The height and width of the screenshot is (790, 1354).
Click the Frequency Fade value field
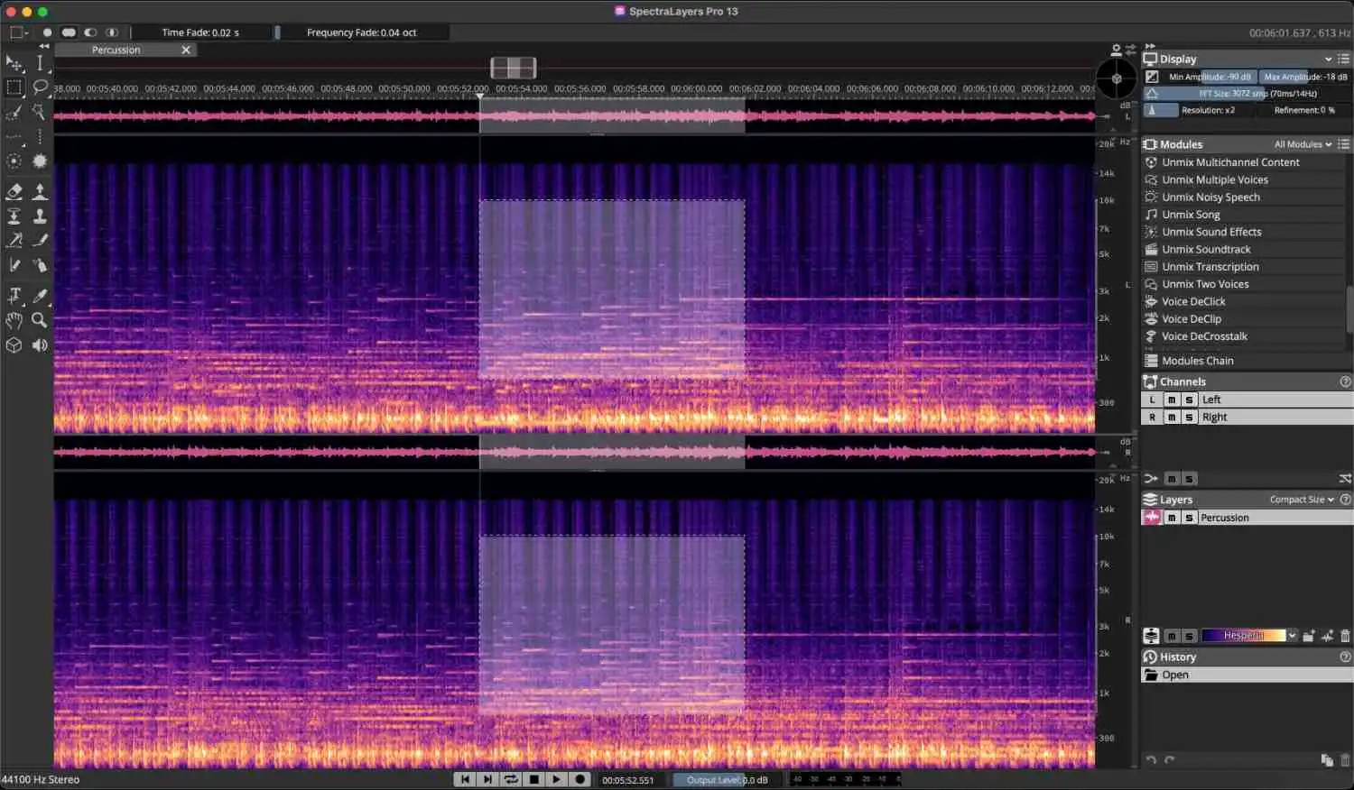[x=361, y=32]
